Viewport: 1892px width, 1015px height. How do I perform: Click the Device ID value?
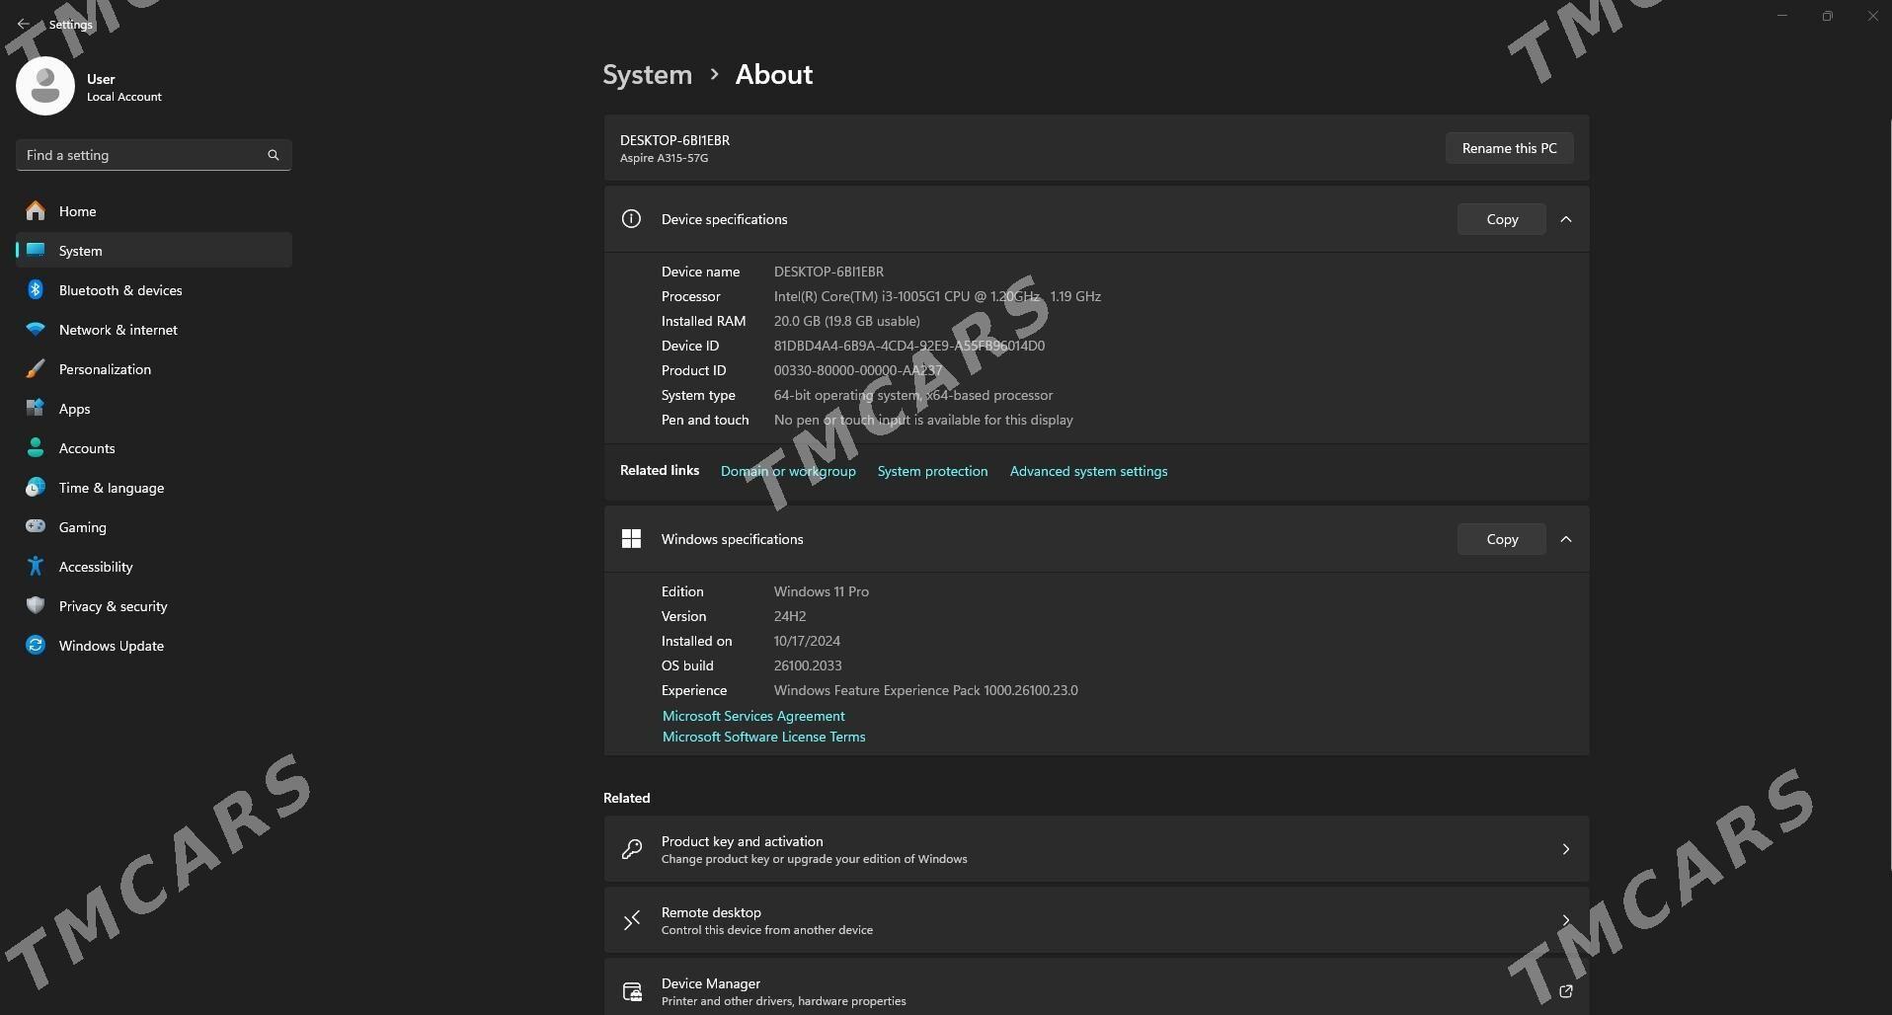coord(909,346)
